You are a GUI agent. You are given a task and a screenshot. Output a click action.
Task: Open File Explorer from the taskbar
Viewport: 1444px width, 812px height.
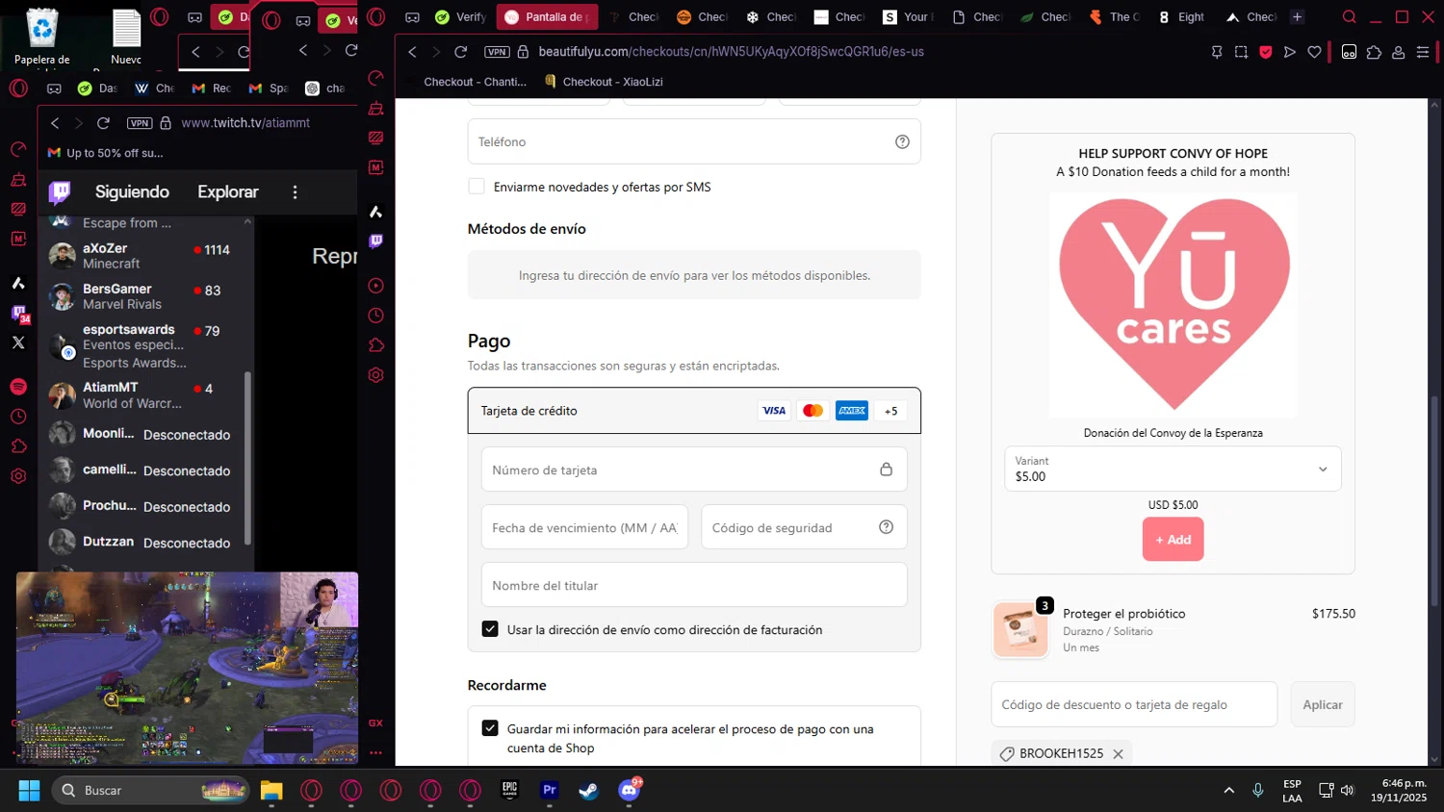click(271, 791)
